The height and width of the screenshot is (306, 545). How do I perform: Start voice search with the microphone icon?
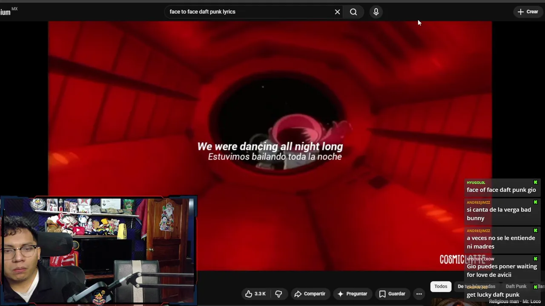(x=376, y=12)
